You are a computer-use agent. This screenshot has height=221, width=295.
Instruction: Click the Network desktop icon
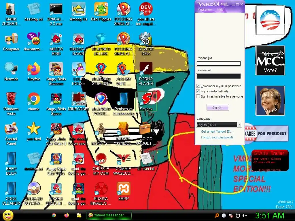point(11,72)
